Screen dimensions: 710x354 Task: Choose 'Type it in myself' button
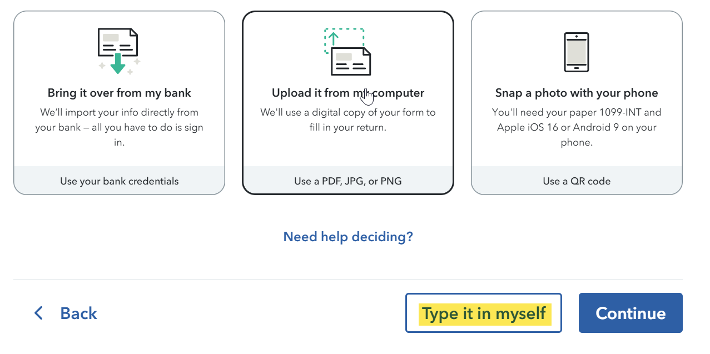(x=484, y=313)
